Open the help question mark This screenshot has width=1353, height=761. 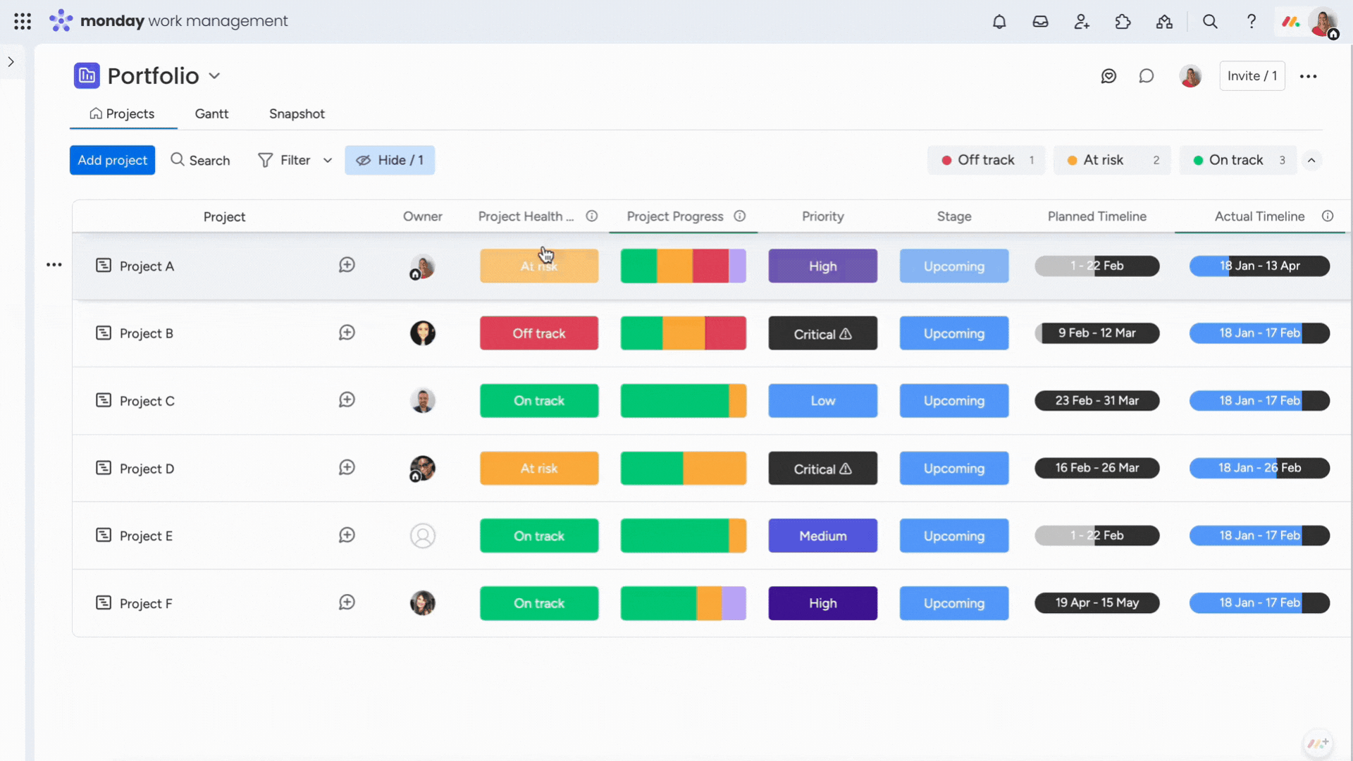pyautogui.click(x=1252, y=21)
